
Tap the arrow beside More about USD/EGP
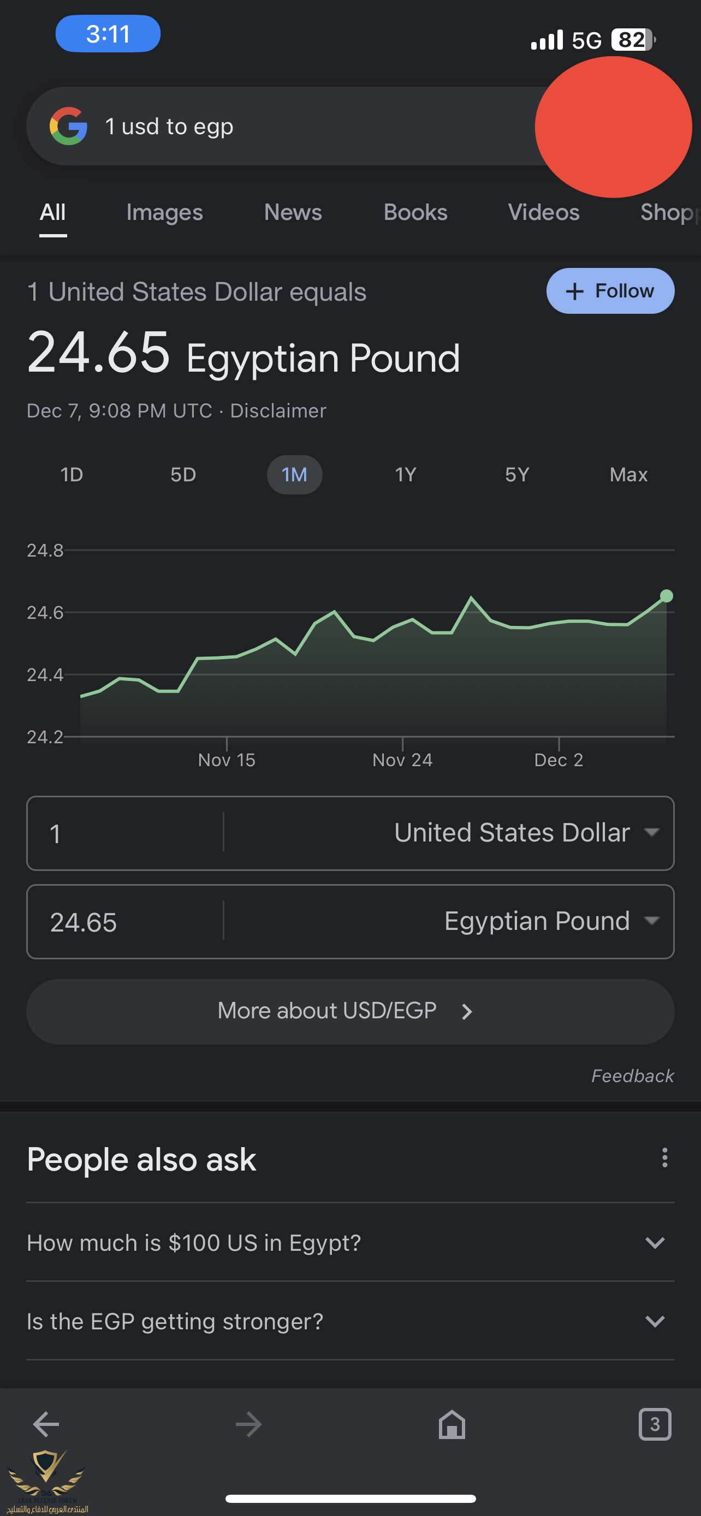(x=467, y=1012)
